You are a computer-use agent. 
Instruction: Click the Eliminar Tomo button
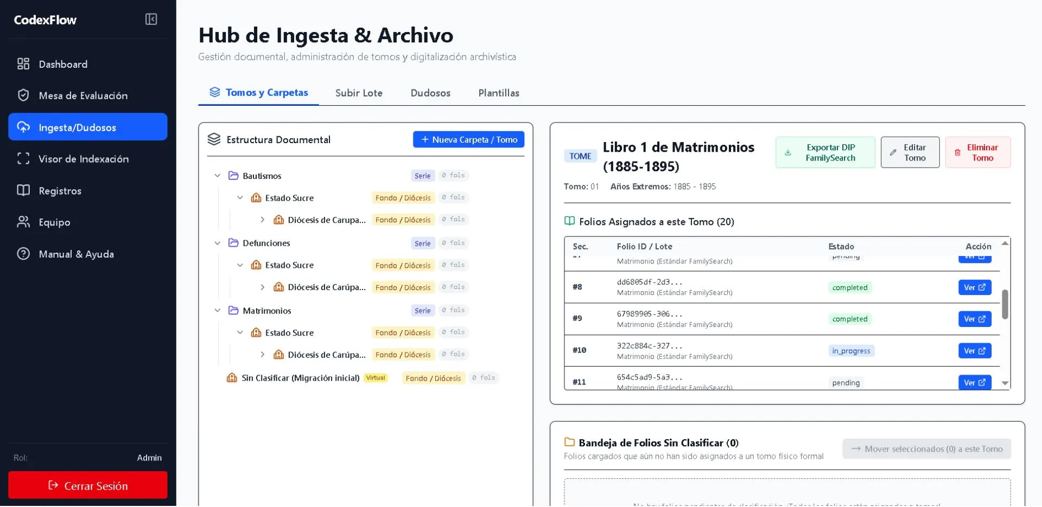point(977,152)
